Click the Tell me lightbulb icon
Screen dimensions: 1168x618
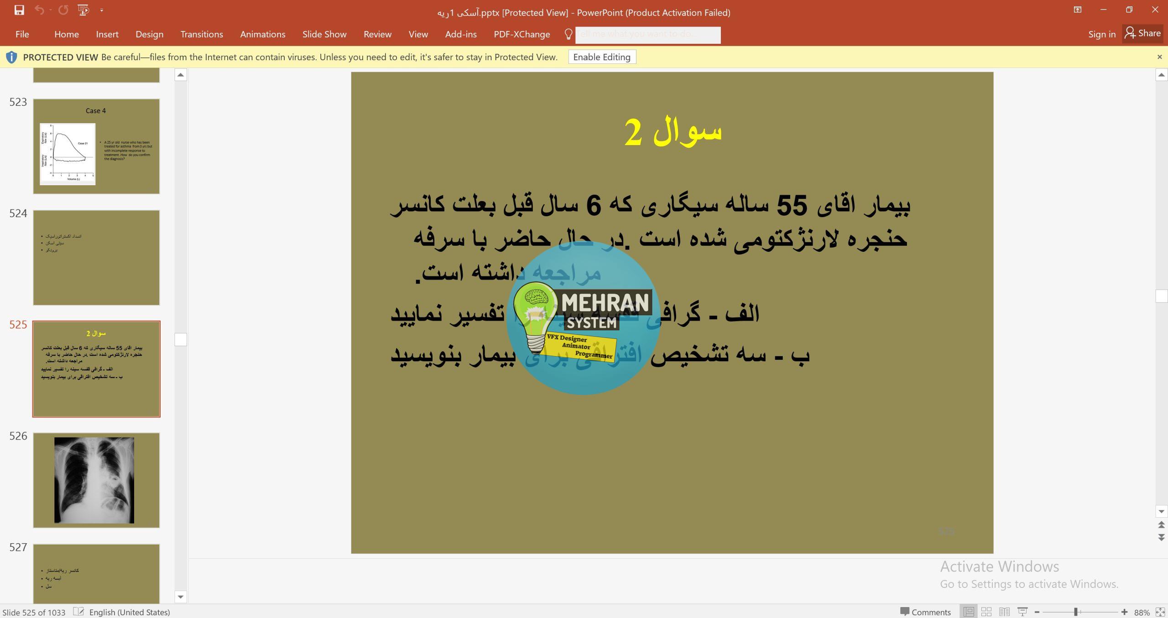click(x=568, y=34)
